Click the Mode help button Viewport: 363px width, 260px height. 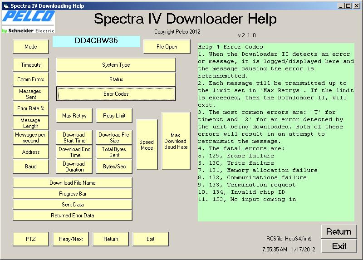[31, 47]
